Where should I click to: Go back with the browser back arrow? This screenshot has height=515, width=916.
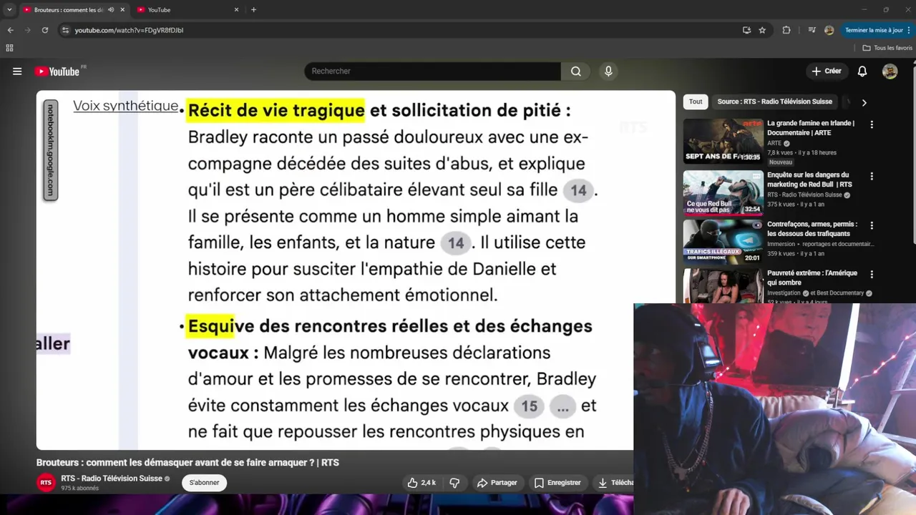[10, 30]
